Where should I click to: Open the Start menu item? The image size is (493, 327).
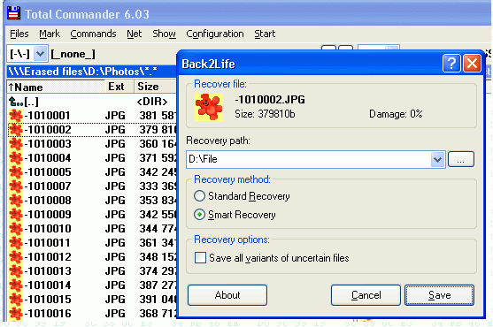point(265,34)
